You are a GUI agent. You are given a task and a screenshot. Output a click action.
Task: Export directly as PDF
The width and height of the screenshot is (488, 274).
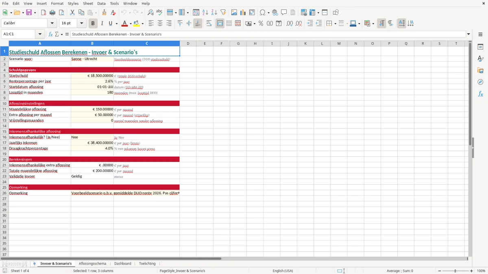[44, 13]
